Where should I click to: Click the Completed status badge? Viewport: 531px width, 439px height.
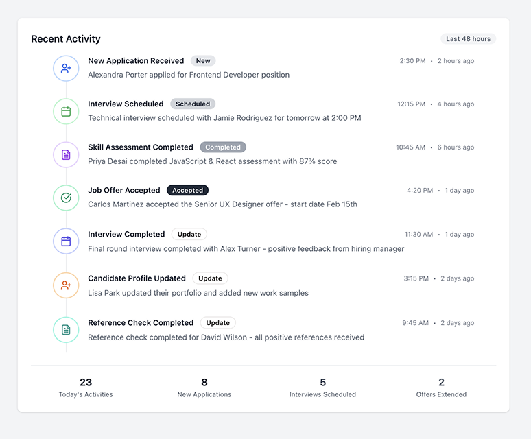(223, 147)
